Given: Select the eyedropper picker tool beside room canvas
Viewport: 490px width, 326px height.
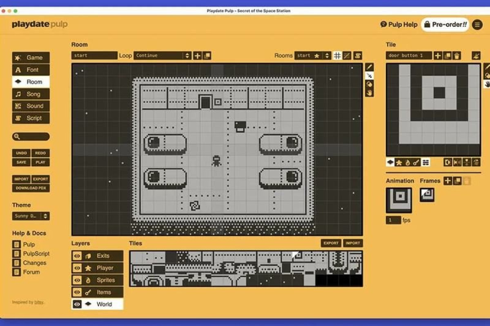Looking at the screenshot, I should (369, 75).
